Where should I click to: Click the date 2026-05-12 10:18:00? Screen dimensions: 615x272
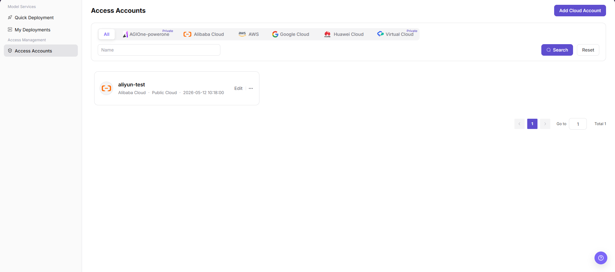(203, 92)
